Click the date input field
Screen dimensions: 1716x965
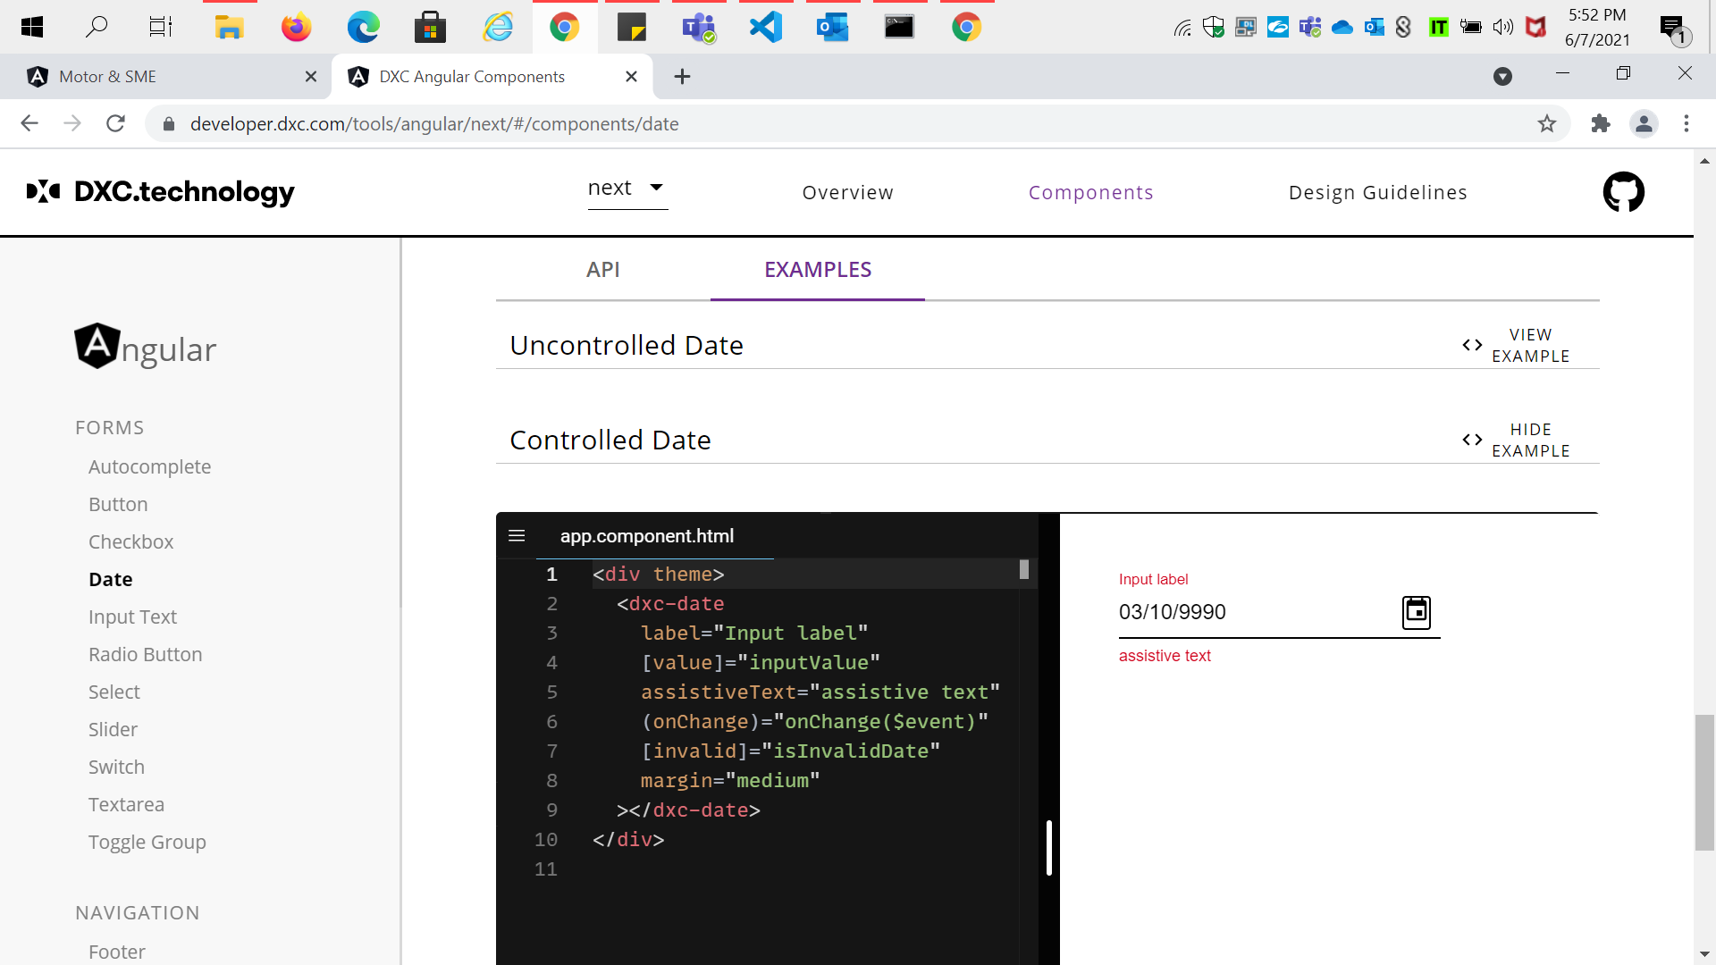pyautogui.click(x=1251, y=613)
